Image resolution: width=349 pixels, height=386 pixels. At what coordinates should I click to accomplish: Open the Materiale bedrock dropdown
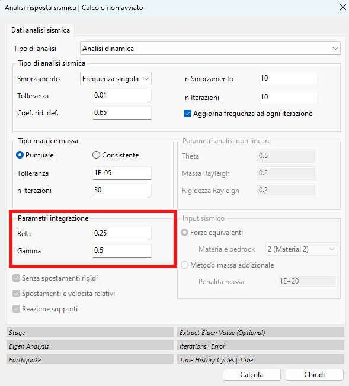tap(301, 249)
